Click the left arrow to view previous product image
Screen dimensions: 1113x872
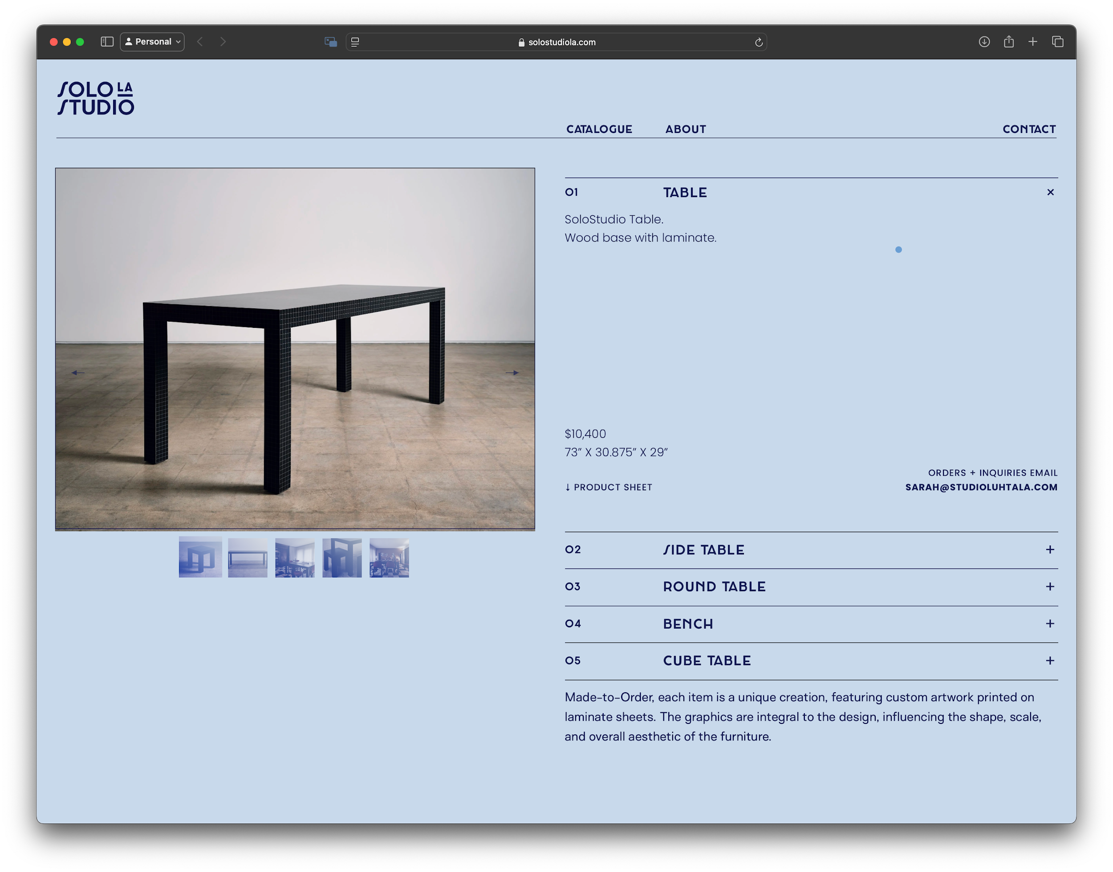[x=77, y=372]
